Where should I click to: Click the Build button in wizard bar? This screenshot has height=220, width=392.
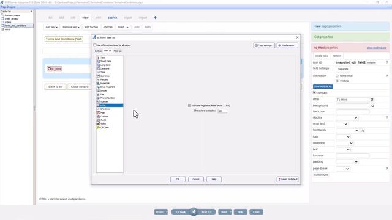(x=224, y=212)
